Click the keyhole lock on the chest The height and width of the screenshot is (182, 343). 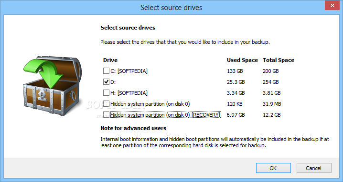(x=41, y=95)
